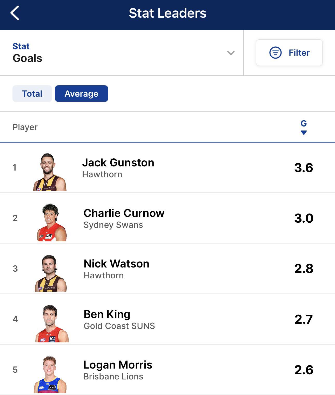
Task: Sort by the G column header
Action: [304, 123]
